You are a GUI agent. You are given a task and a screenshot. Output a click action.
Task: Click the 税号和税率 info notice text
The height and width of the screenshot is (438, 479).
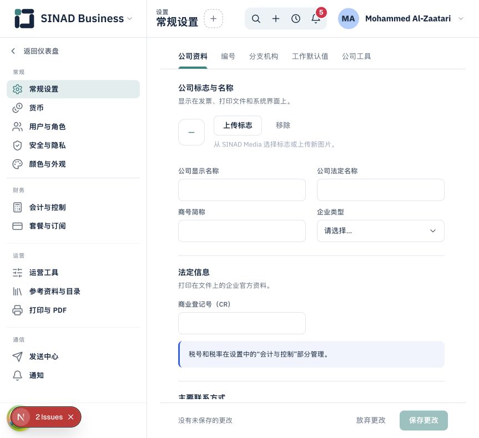(x=259, y=354)
